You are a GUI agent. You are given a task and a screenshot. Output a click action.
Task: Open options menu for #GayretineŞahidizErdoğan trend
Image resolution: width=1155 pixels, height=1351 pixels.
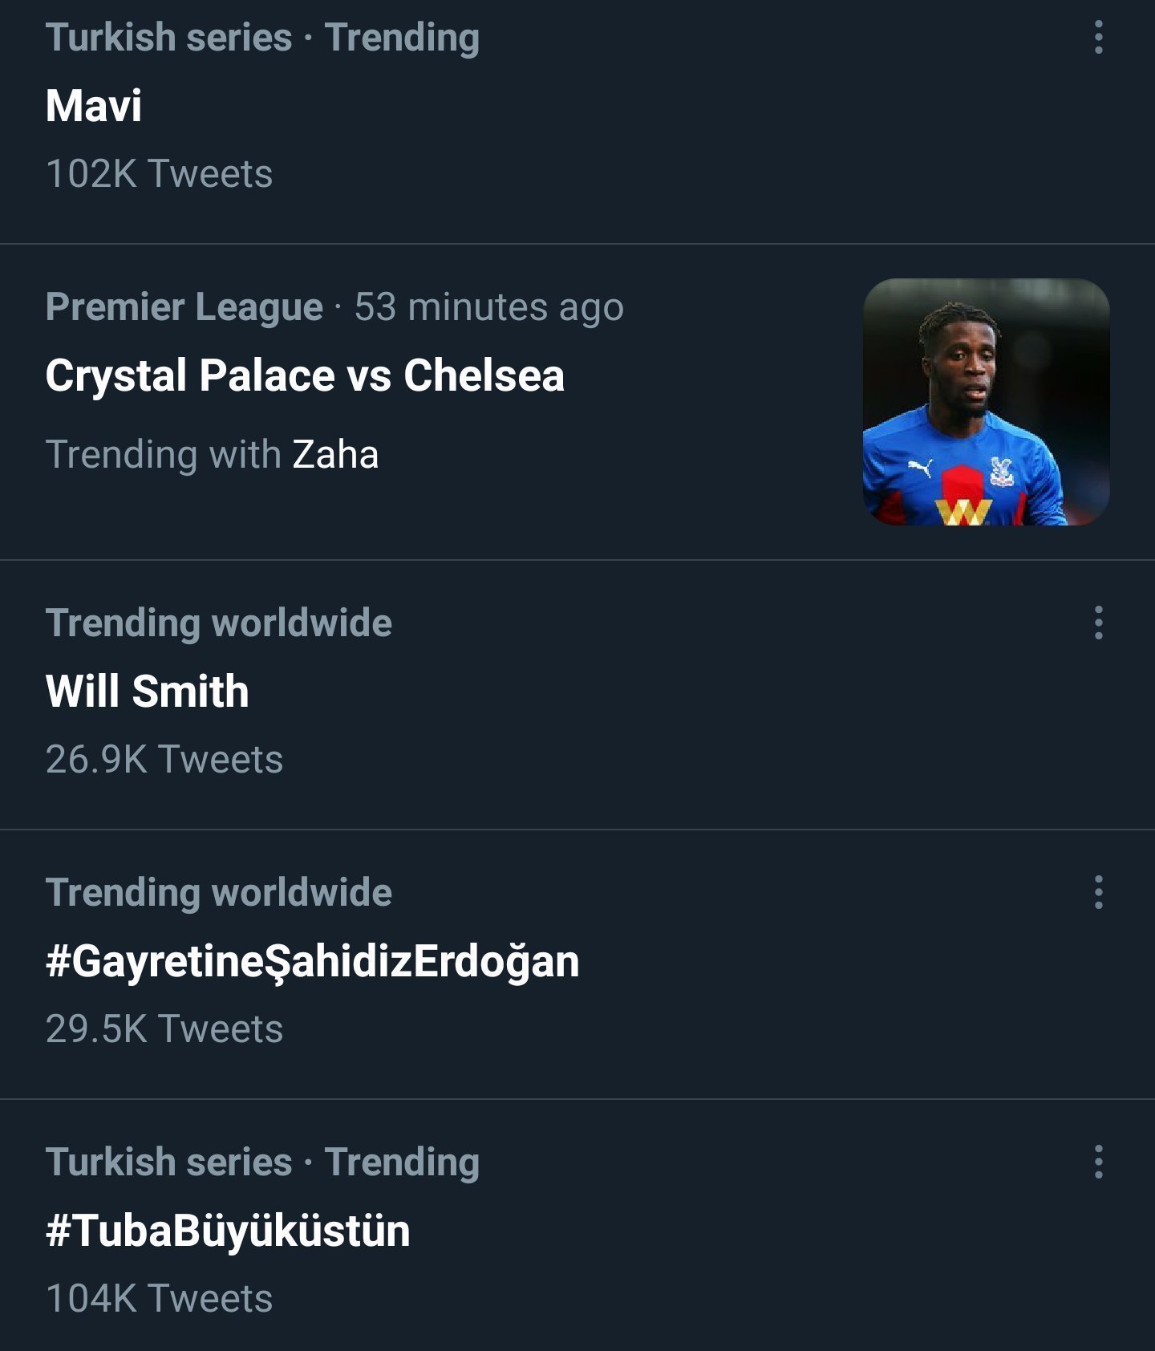coord(1098,892)
